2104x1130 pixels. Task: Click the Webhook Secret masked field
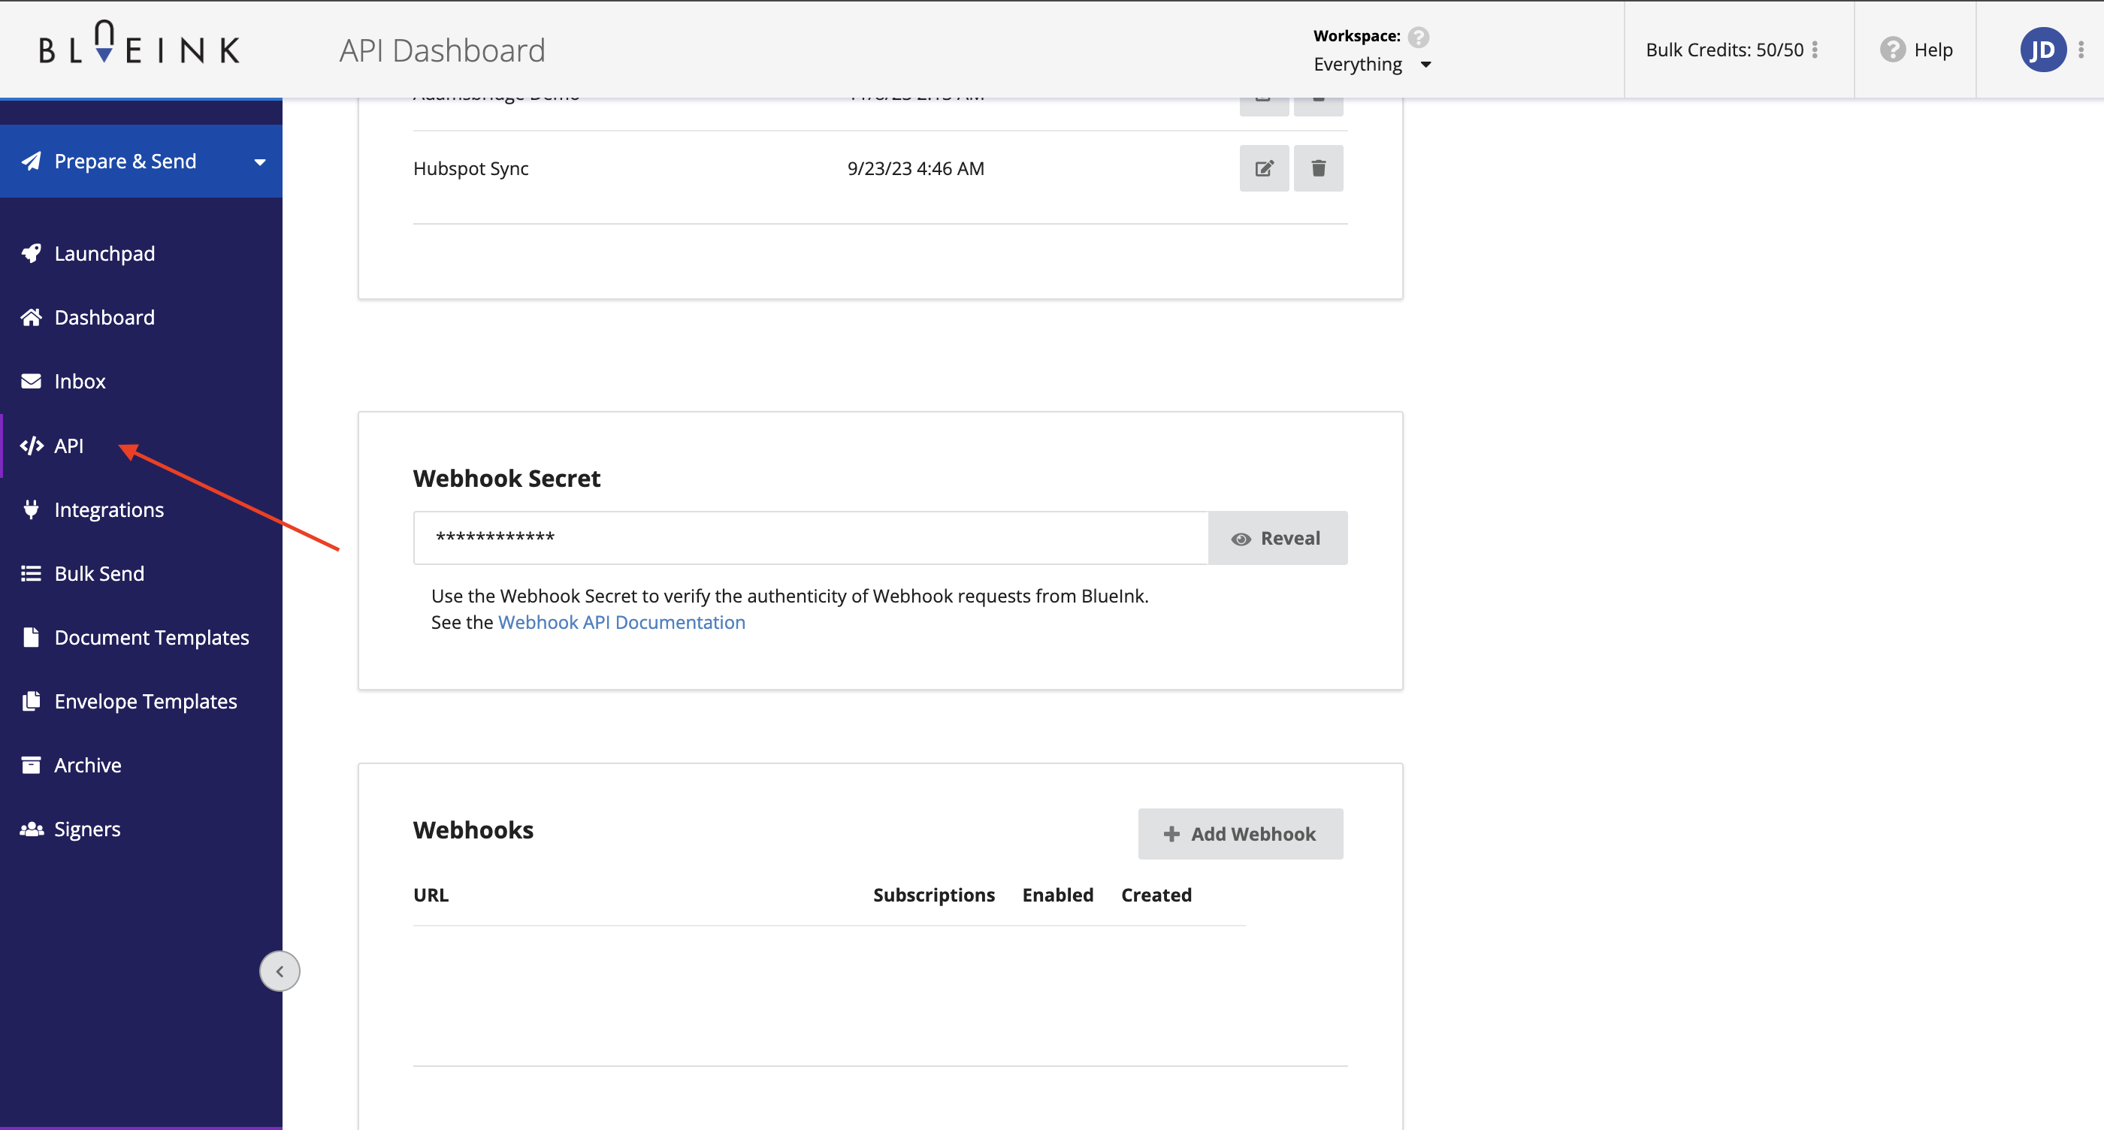click(x=810, y=538)
